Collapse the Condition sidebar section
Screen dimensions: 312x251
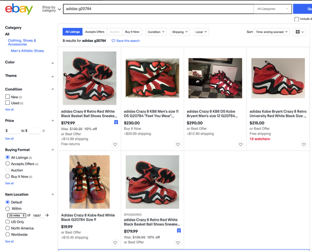tap(53, 89)
